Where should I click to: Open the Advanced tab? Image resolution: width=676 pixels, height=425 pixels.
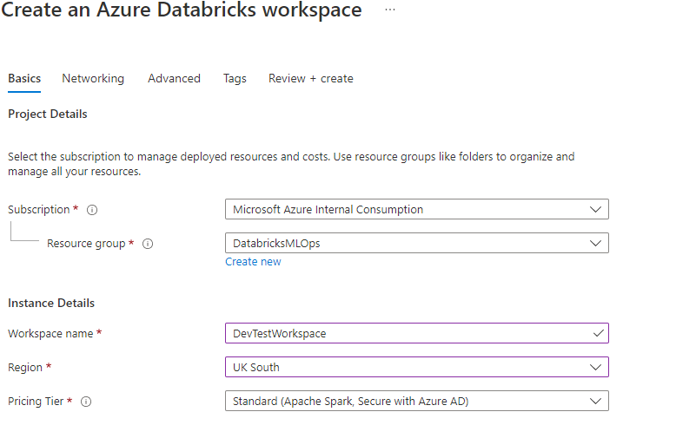(174, 79)
